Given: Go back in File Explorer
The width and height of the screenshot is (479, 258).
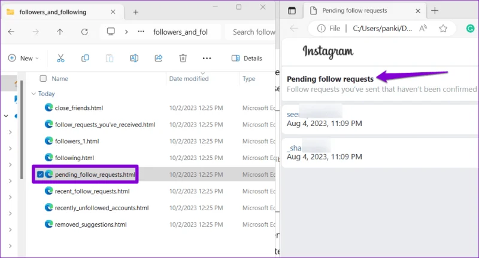Looking at the screenshot, I should (11, 32).
